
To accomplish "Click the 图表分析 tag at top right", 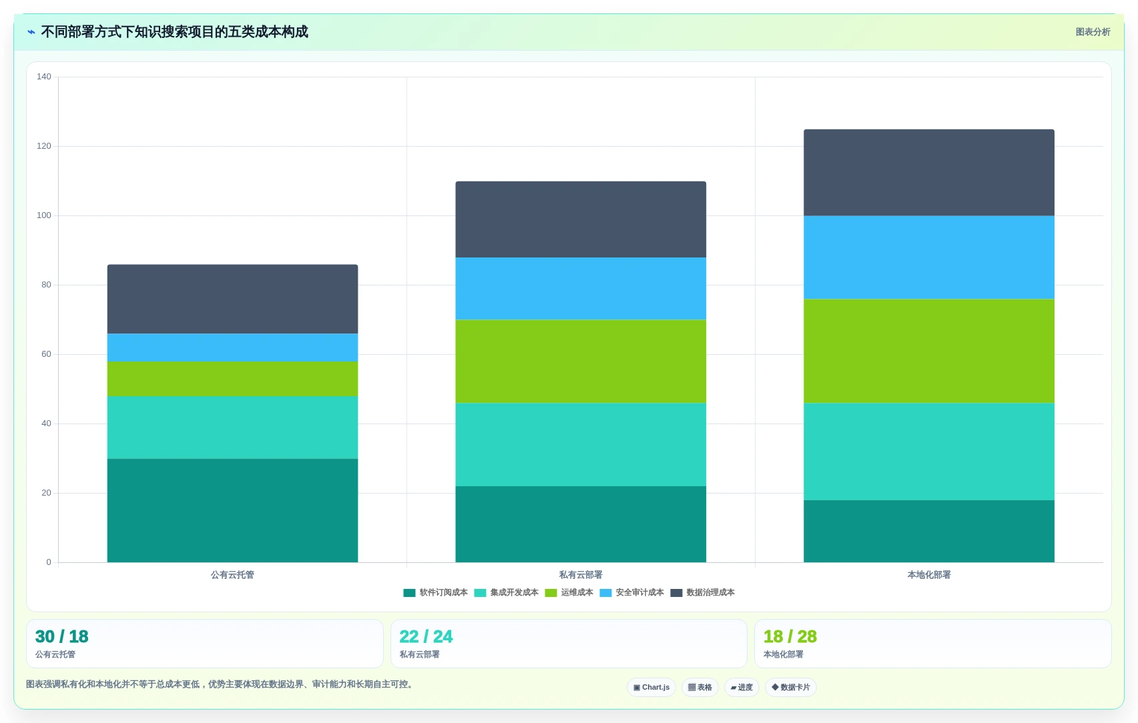I will 1093,32.
